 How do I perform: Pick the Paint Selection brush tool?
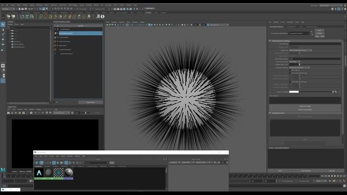[x=3, y=34]
